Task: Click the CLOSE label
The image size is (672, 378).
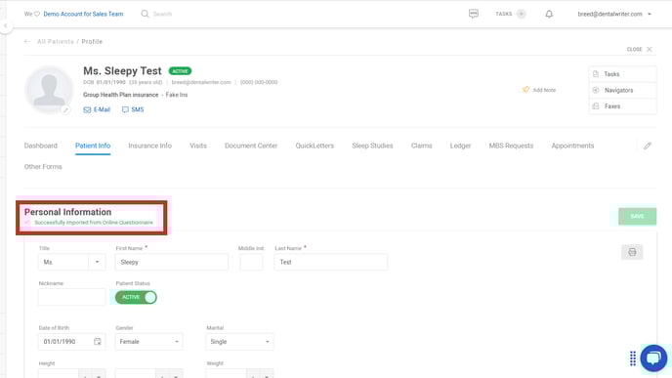Action: (x=634, y=49)
